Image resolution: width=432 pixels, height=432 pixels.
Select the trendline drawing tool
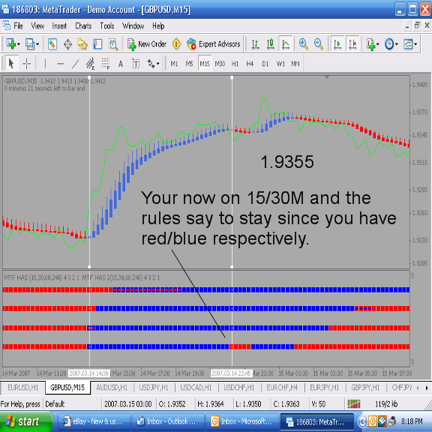75,64
